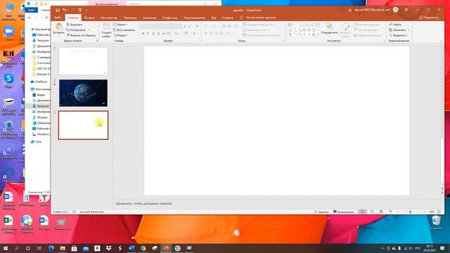This screenshot has height=253, width=450.
Task: Open the File (Файл) tab in PowerPoint
Action: (58, 18)
